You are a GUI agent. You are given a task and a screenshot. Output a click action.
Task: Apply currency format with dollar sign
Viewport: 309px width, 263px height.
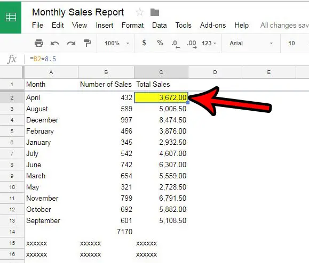(x=144, y=43)
